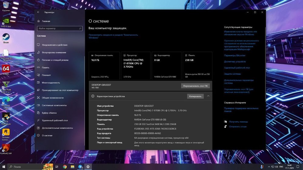Open the Защита системы link
The width and height of the screenshot is (303, 170).
(x=232, y=74)
